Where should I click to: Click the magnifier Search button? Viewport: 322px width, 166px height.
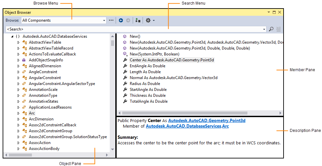click(271, 29)
